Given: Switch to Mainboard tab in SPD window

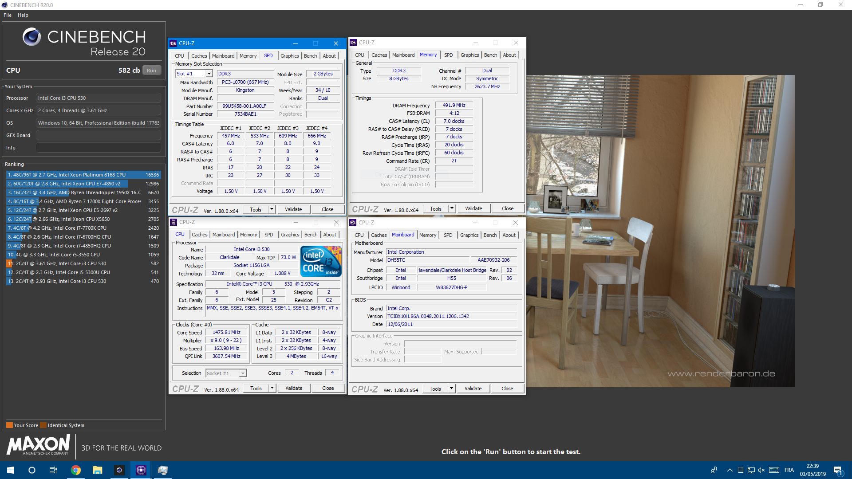Looking at the screenshot, I should (x=223, y=56).
